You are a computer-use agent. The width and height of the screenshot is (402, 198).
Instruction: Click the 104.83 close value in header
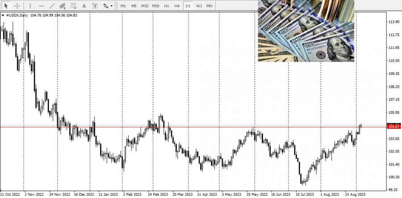coord(72,15)
